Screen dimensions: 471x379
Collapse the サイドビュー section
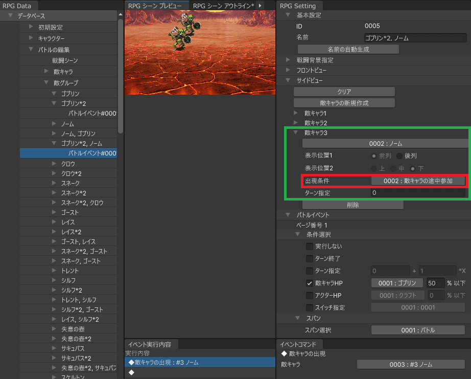pyautogui.click(x=288, y=81)
